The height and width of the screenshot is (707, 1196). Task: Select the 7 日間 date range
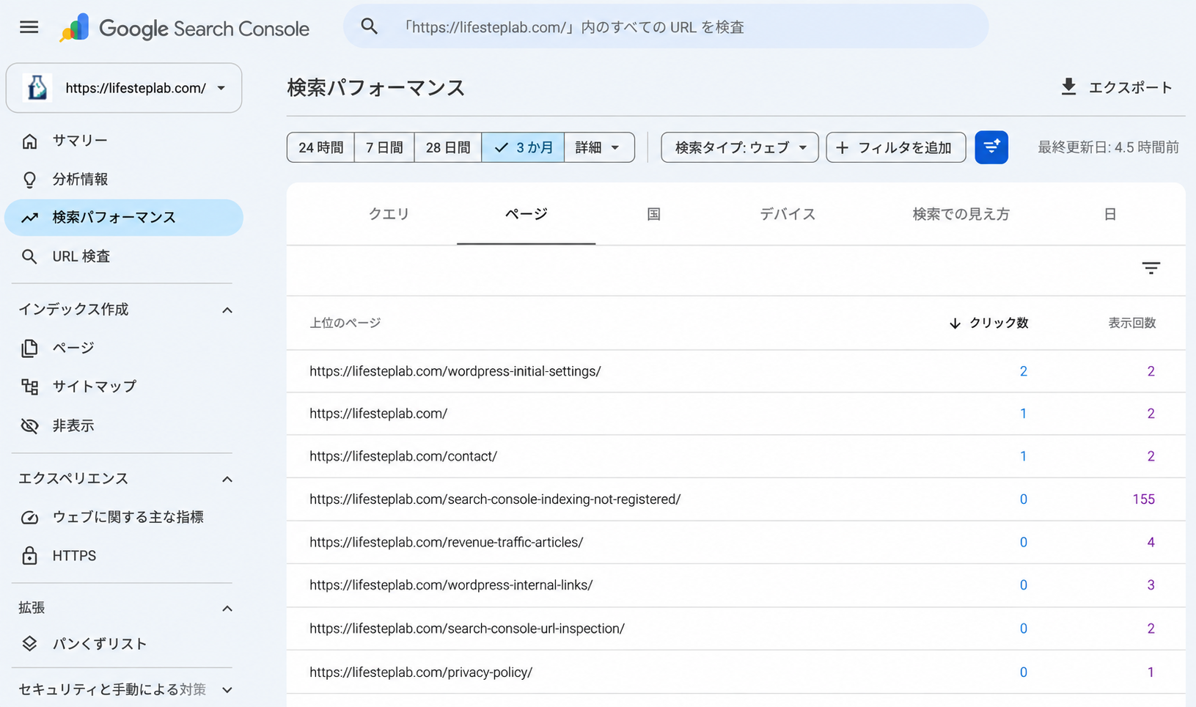click(x=384, y=147)
